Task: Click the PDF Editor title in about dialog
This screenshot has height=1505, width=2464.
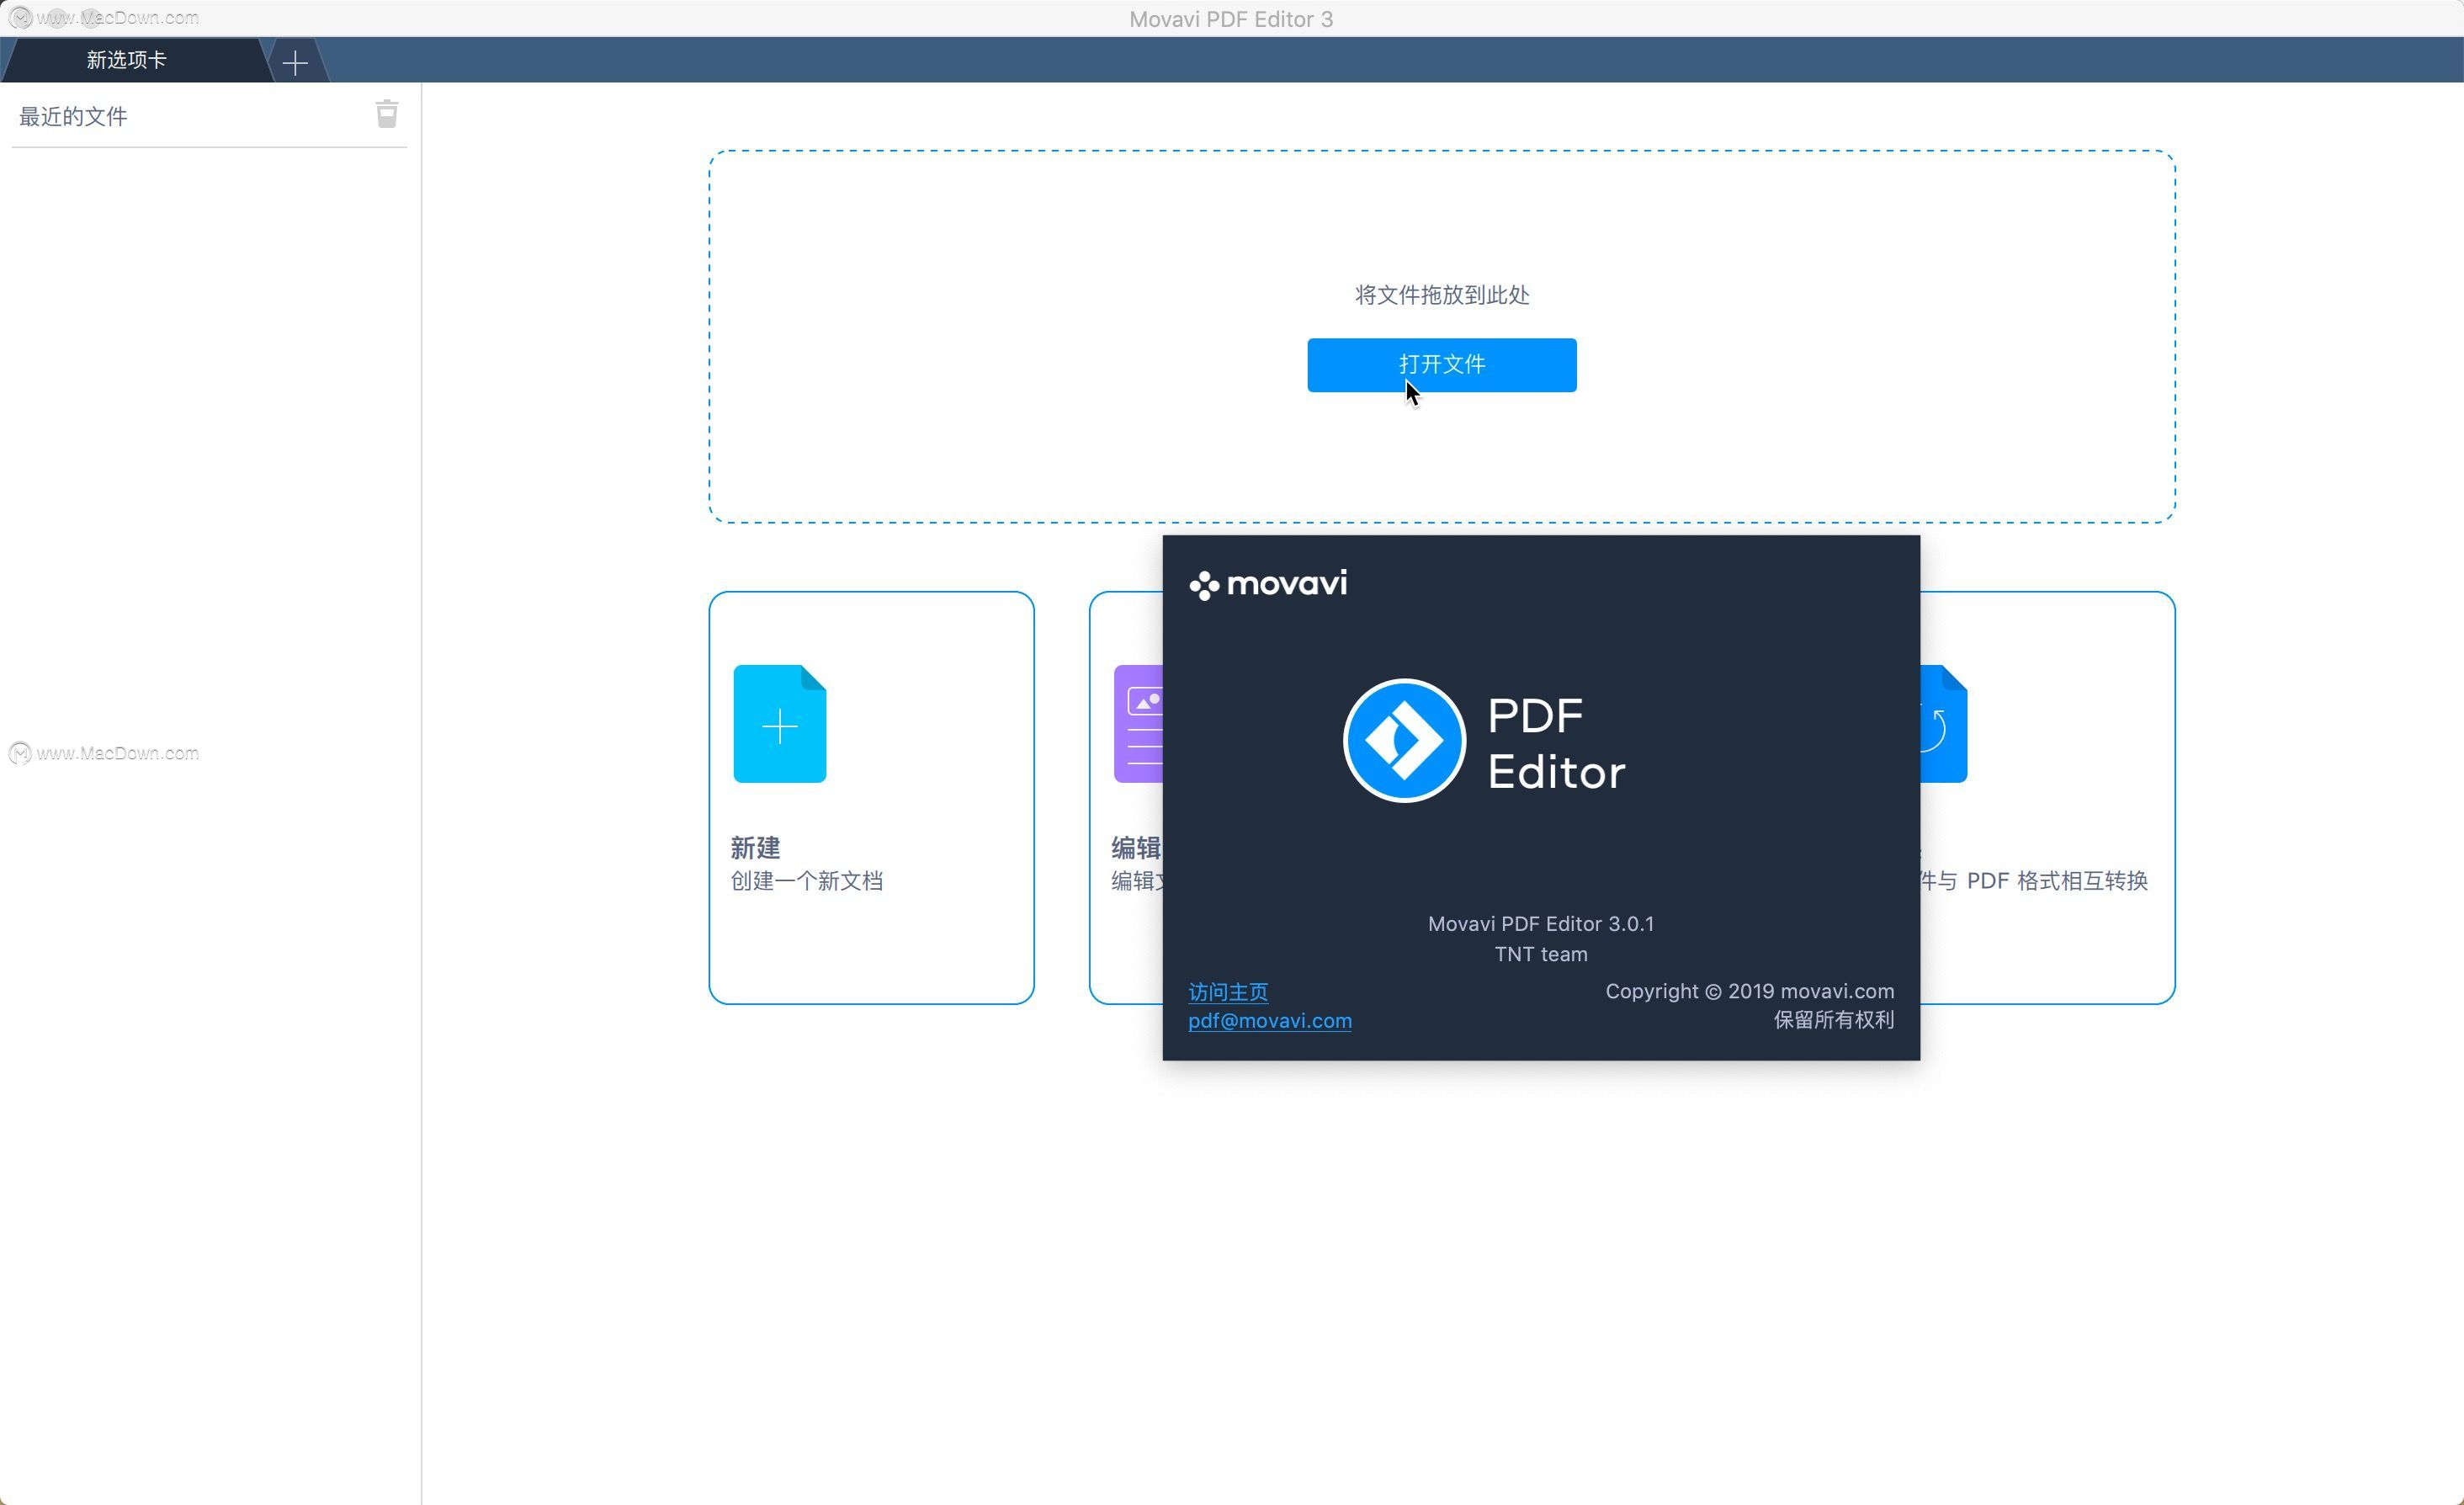Action: point(1556,744)
